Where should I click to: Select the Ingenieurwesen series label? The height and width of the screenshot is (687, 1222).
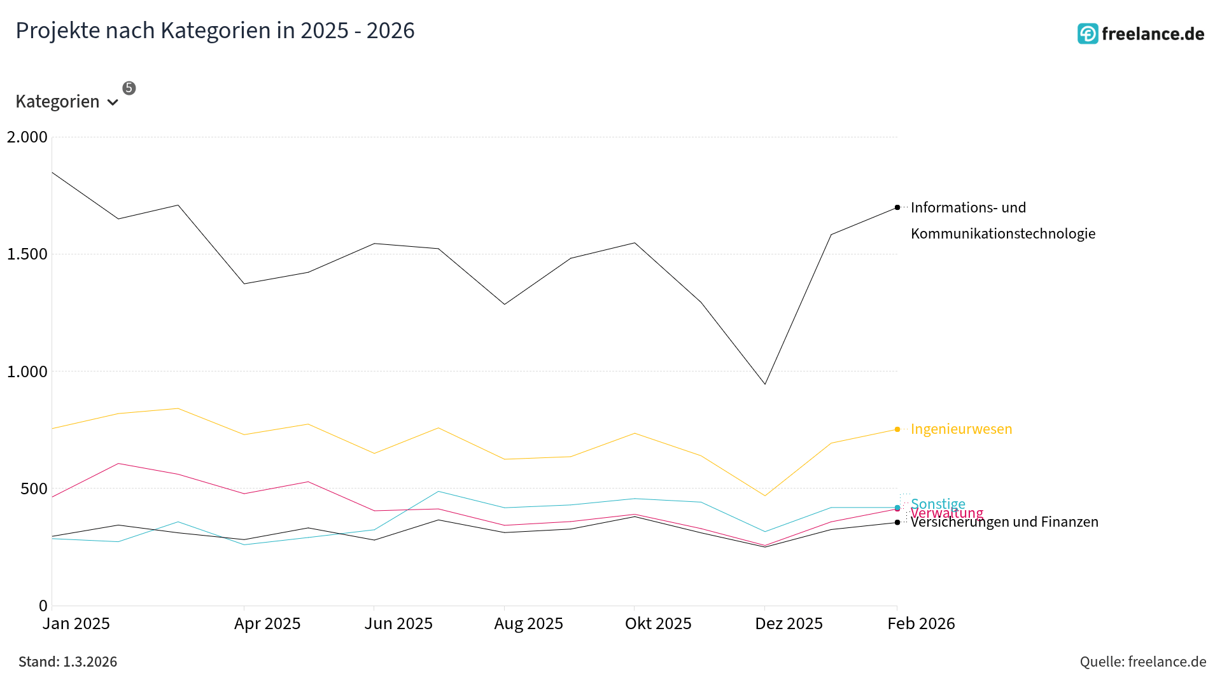[x=961, y=429]
